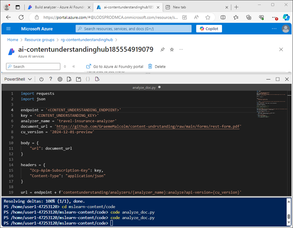Click the code minimap preview
The height and width of the screenshot is (228, 293).
[271, 104]
